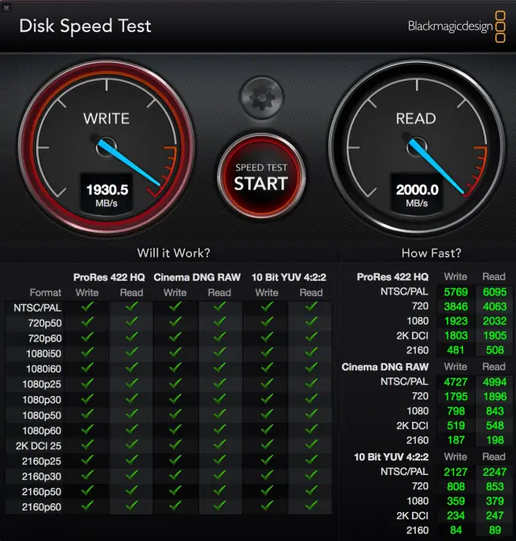Select the "Will it Work?" panel heading
516x541 pixels.
click(x=173, y=253)
